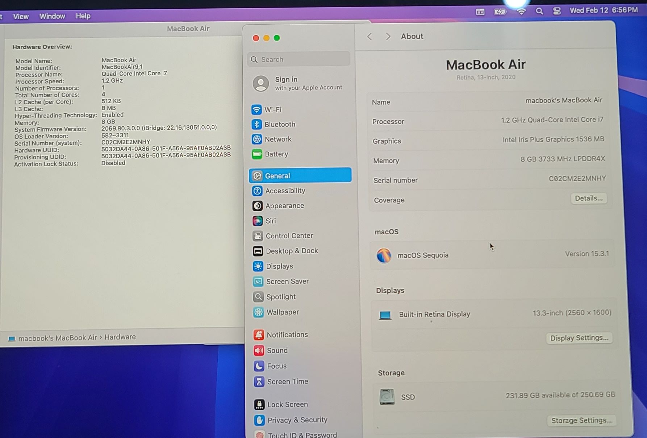Open the Help menu

(x=83, y=16)
